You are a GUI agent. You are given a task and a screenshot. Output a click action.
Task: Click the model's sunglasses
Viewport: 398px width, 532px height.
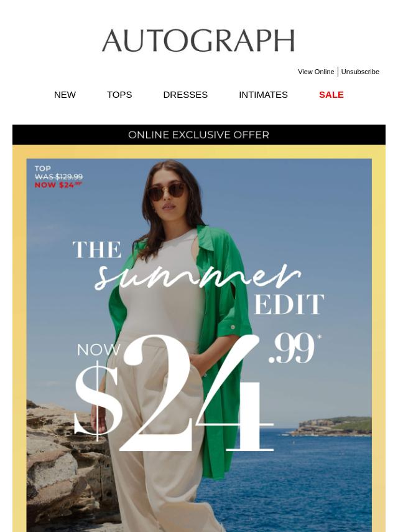pos(168,191)
